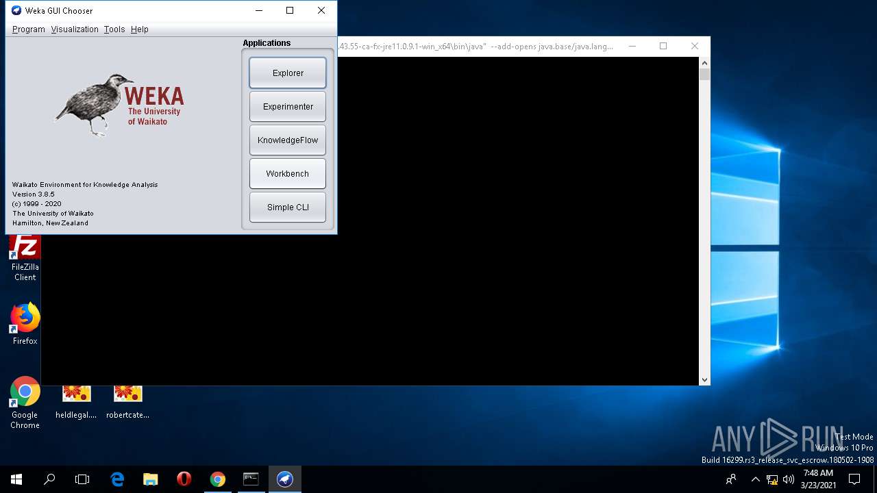
Task: Click the Version 3.8.5 text
Action: tap(34, 194)
